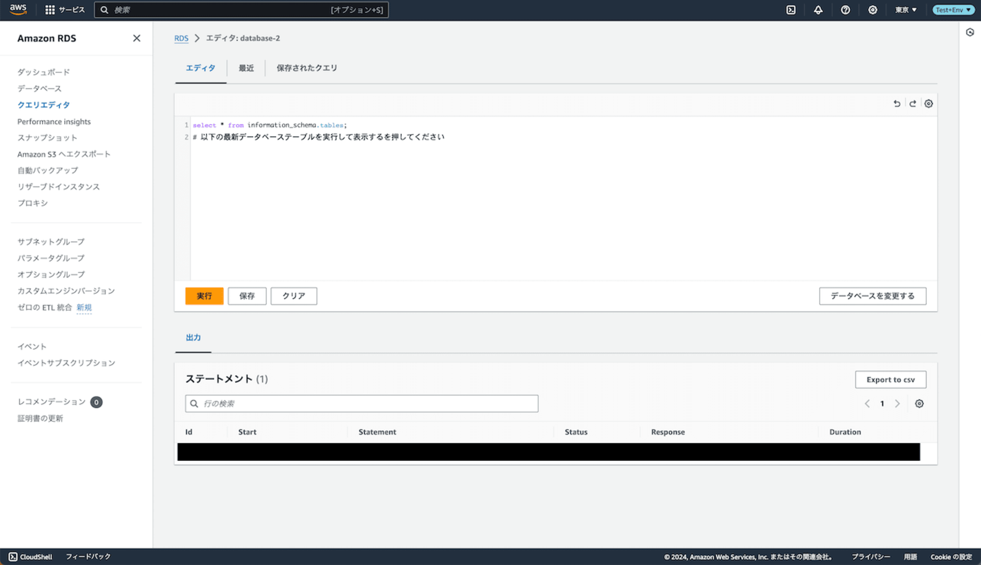Click line 1 of the SQL editor
Screen dimensions: 981x565
(x=270, y=125)
